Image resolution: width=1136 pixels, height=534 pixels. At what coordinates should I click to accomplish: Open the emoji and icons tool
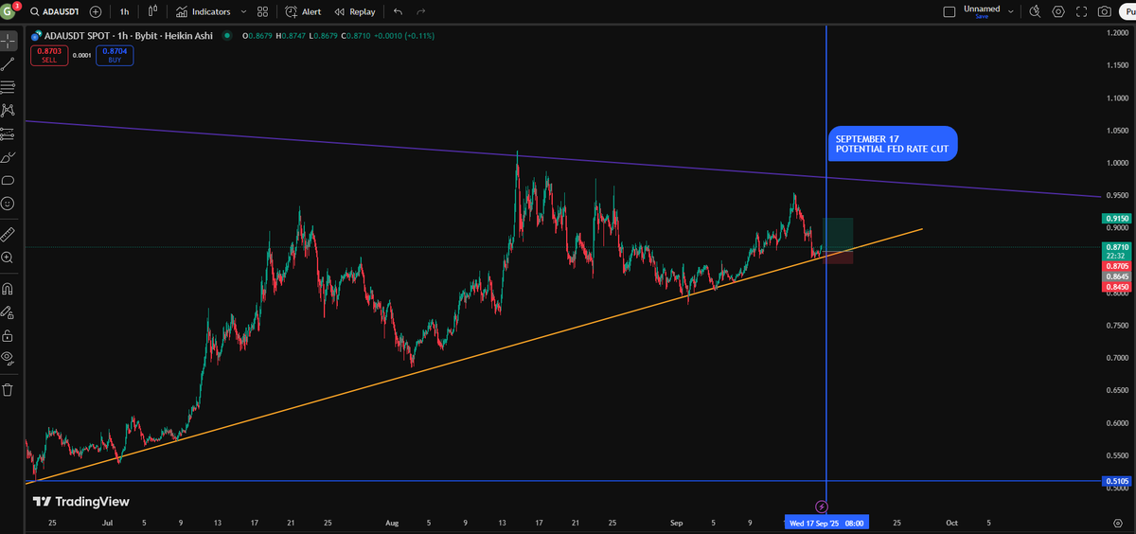coord(9,203)
